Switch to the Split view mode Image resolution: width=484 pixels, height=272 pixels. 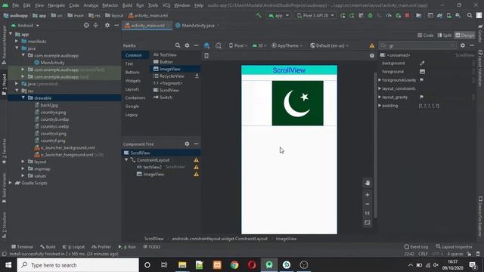pos(445,36)
